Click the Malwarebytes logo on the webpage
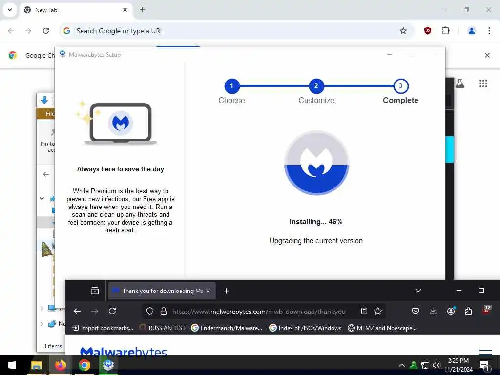 coord(124,352)
